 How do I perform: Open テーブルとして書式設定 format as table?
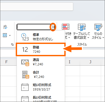pos(81,32)
